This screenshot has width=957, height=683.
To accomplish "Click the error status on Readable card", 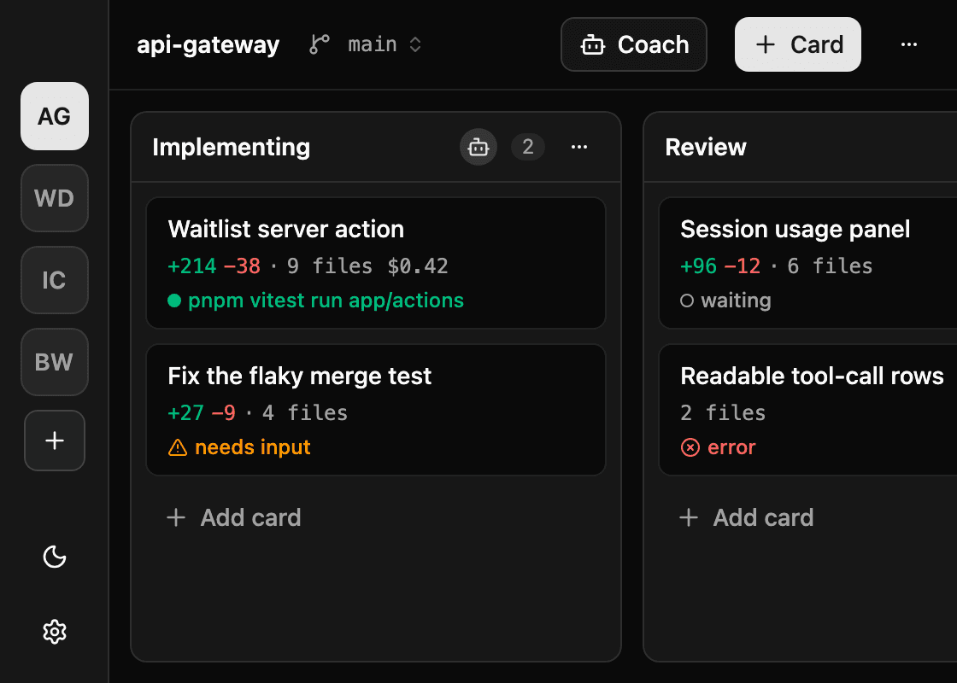I will pyautogui.click(x=719, y=447).
